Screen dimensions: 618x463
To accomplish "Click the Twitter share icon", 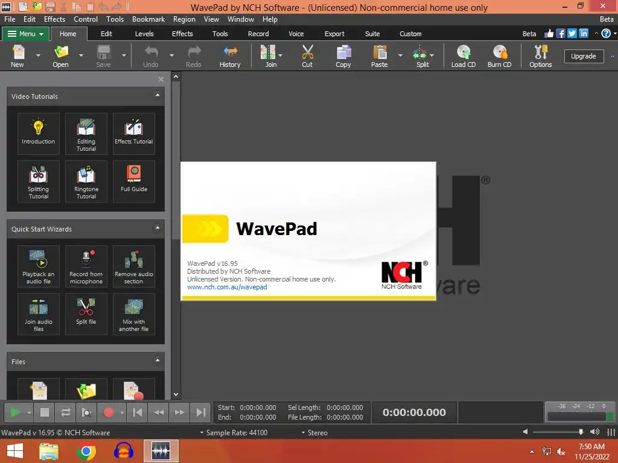I will coord(572,34).
